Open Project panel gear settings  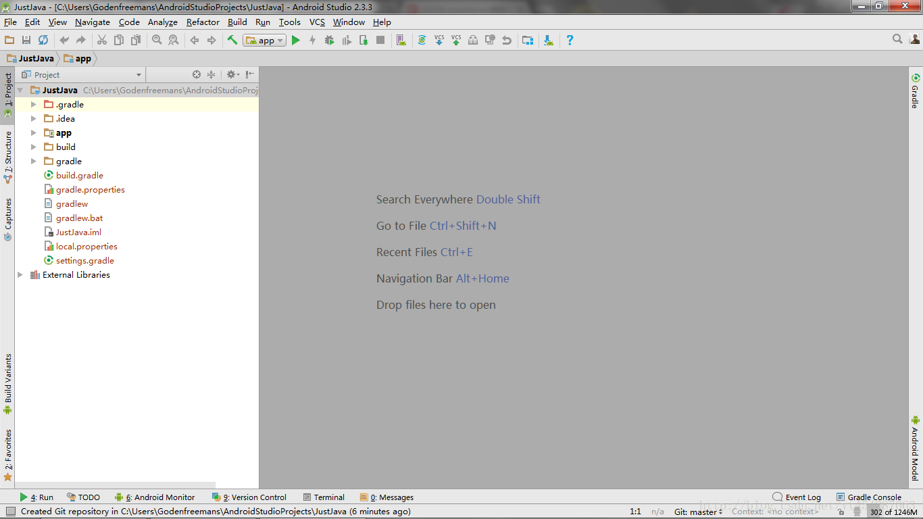232,75
